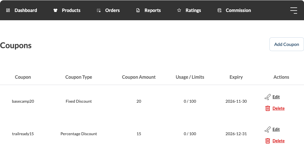This screenshot has height=156, width=304.
Task: Click the Usage / Limits column header
Action: (190, 77)
